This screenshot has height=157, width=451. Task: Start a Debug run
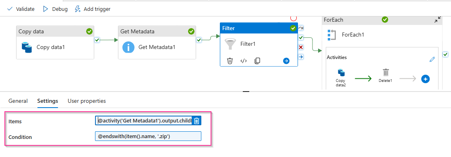[55, 9]
